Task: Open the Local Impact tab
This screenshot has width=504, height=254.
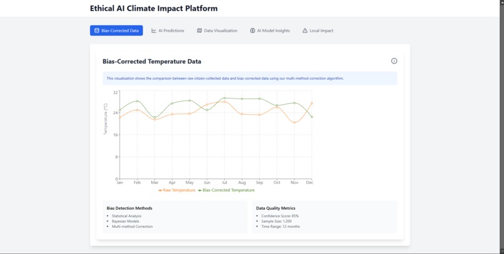Action: (x=321, y=31)
